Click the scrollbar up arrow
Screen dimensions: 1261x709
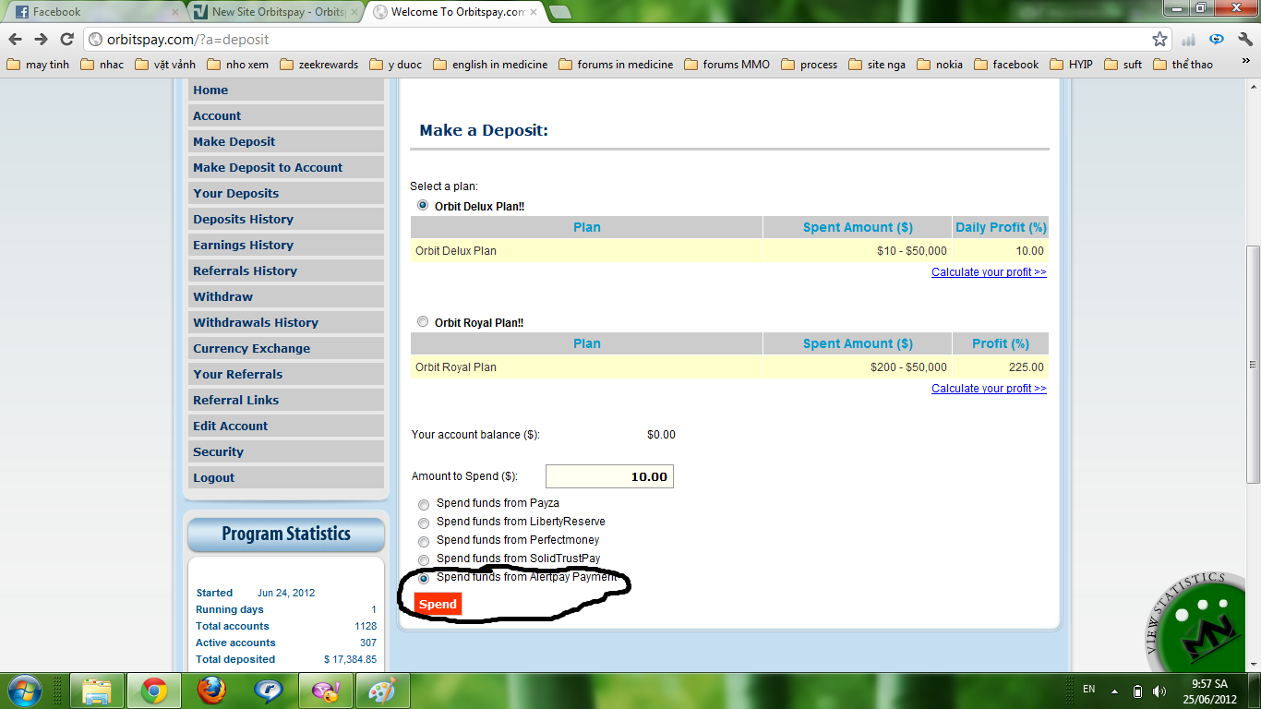coord(1253,85)
